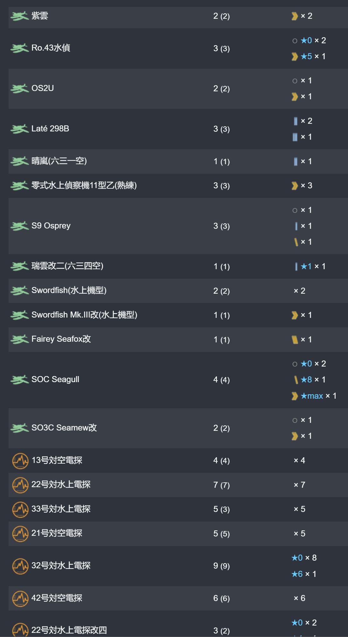Viewport: 348px width, 637px height.
Task: Select the 零式水上偵察機11型乙(熟練) entry
Action: [84, 185]
